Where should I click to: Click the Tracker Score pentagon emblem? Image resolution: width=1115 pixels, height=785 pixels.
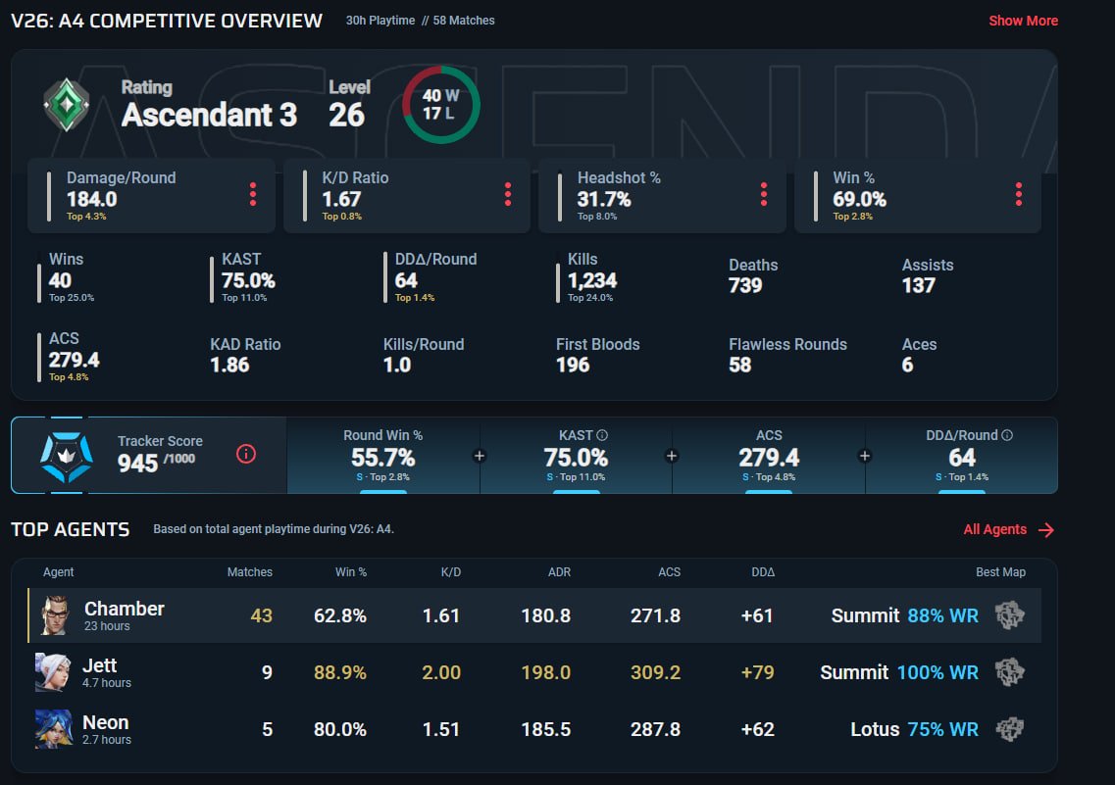[66, 457]
